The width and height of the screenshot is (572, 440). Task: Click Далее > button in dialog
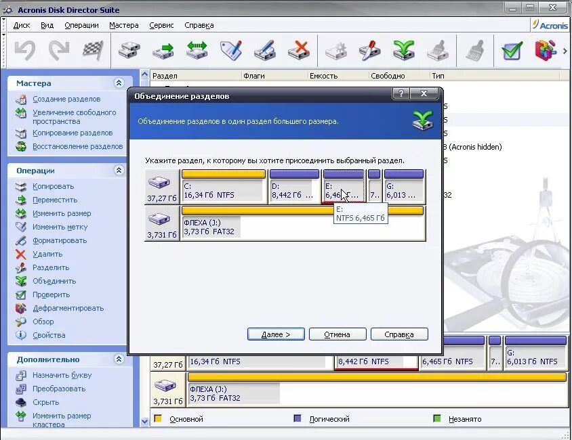click(276, 334)
